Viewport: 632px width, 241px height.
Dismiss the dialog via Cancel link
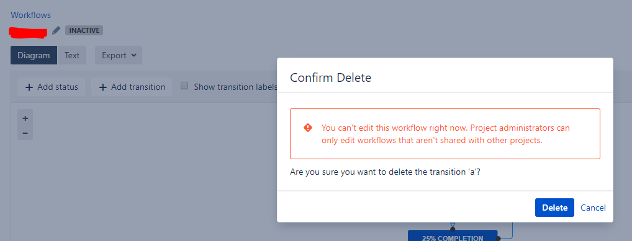pyautogui.click(x=593, y=208)
